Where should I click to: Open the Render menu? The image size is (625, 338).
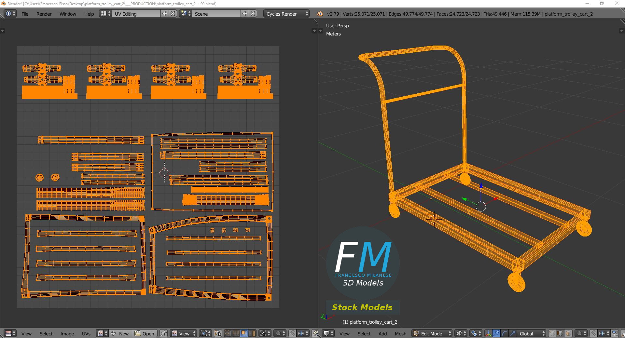pyautogui.click(x=44, y=14)
